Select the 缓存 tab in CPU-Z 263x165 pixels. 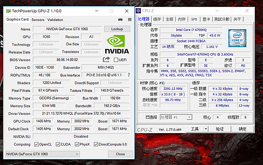pos(157,19)
